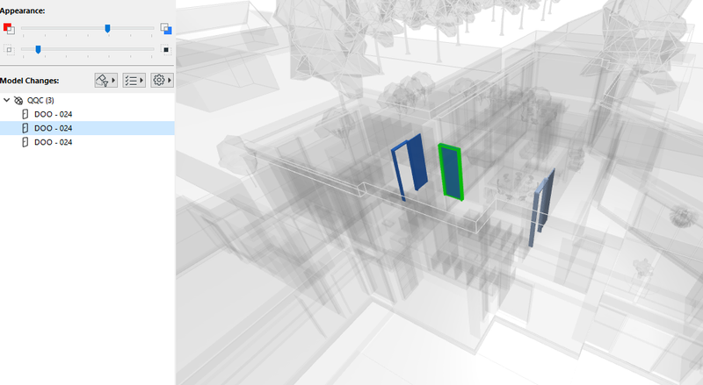Viewport: 703px width, 385px height.
Task: Select the highlighted DOO - 024 row
Action: click(x=87, y=128)
